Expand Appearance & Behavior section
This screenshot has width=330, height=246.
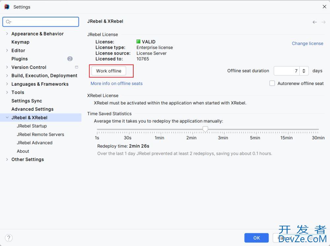[7, 34]
